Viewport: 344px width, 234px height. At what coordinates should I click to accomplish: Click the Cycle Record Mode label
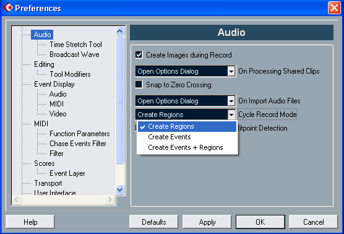click(x=267, y=115)
